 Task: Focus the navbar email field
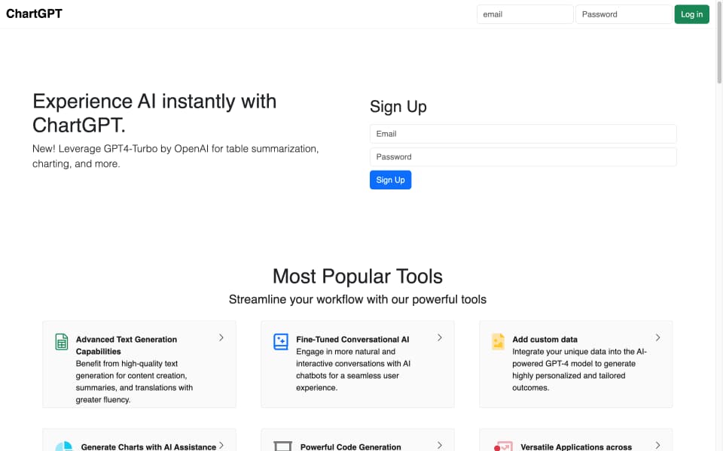(x=525, y=14)
